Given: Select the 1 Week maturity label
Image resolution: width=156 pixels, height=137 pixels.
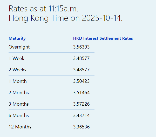Looking at the screenshot, I should point(16,58).
